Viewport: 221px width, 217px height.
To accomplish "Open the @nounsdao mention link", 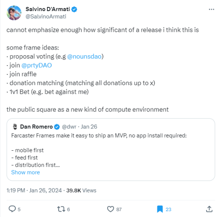I will pos(84,57).
